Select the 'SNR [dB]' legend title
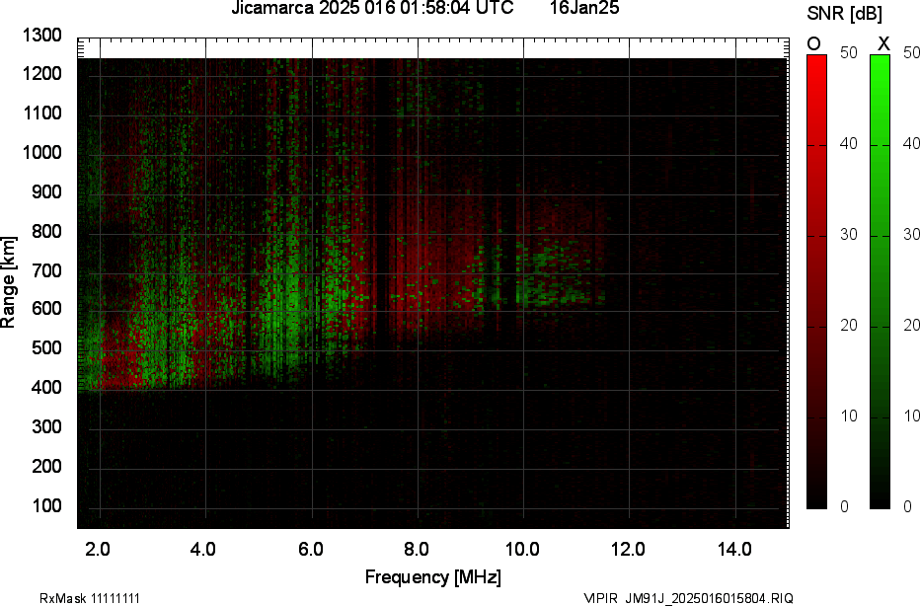920x606 pixels. (x=844, y=13)
